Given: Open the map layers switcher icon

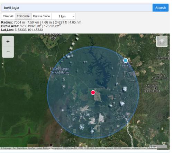Looking at the screenshot, I should click(x=162, y=42).
